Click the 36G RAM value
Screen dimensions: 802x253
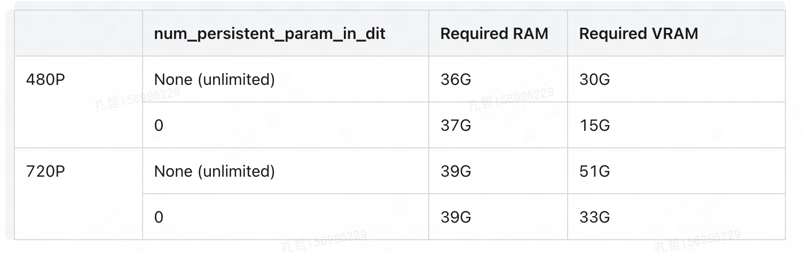coord(455,80)
